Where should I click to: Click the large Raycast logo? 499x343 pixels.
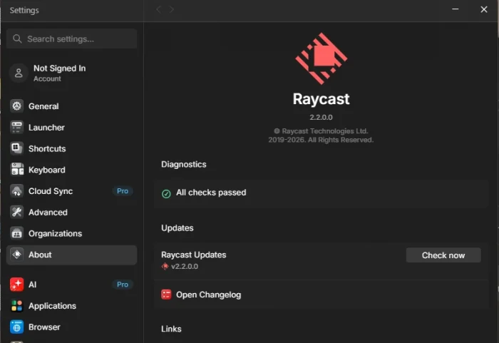pyautogui.click(x=321, y=58)
